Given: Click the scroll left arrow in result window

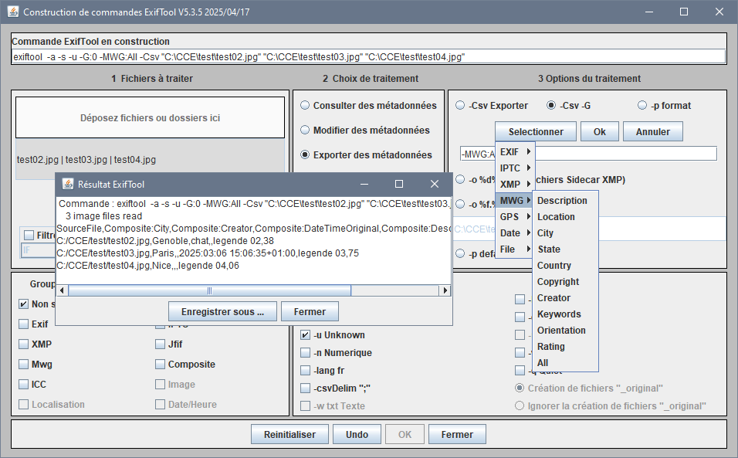Looking at the screenshot, I should (62, 290).
